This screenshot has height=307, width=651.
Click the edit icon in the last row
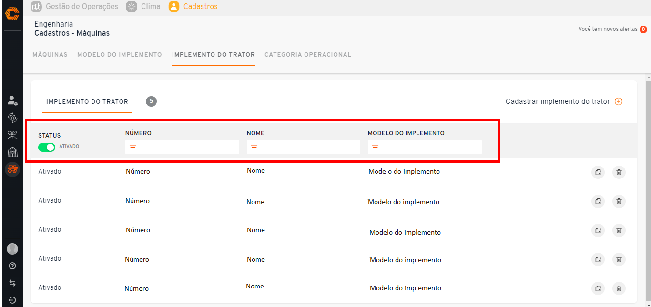click(598, 288)
